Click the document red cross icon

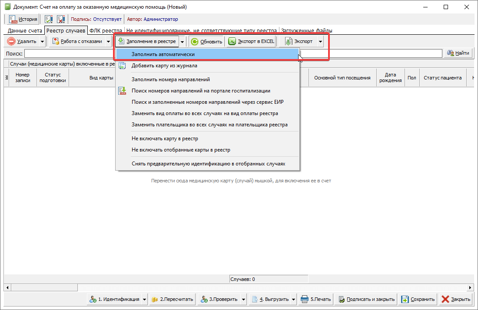[61, 19]
